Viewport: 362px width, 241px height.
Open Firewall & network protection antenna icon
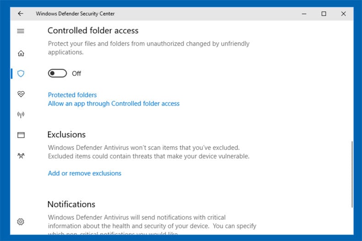tap(21, 114)
